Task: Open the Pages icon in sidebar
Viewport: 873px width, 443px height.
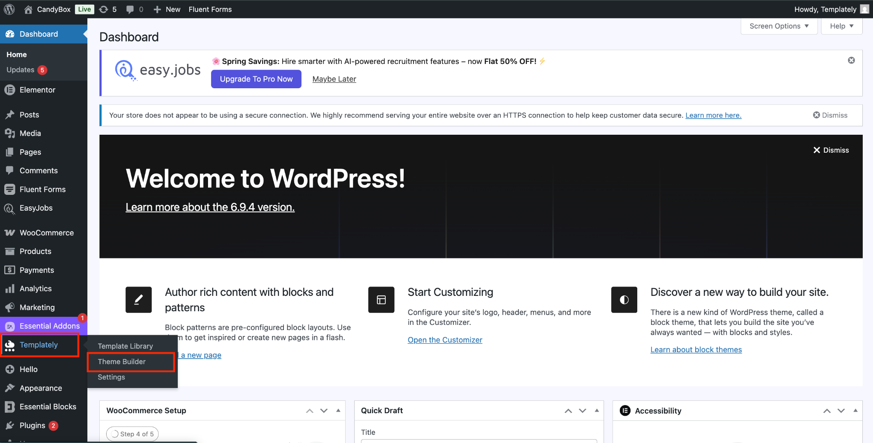Action: [x=10, y=152]
